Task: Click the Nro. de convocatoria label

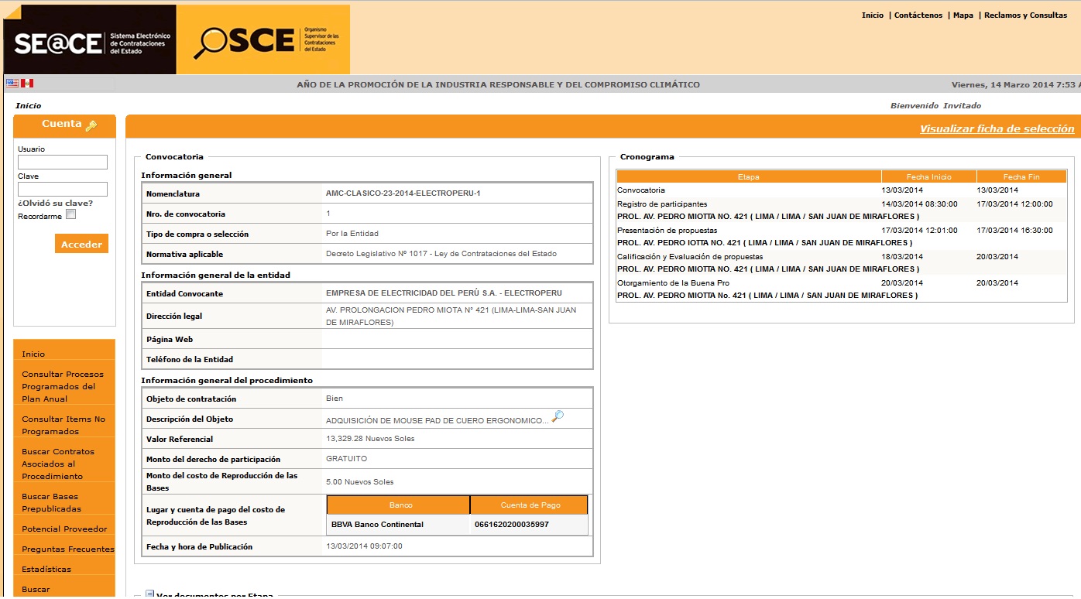Action: [186, 214]
